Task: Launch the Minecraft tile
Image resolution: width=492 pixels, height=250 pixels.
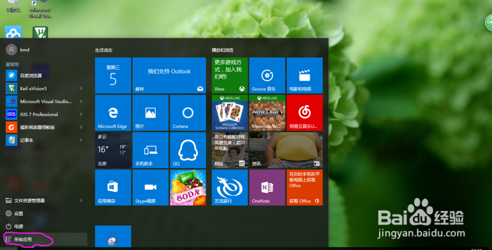Action: pyautogui.click(x=267, y=113)
